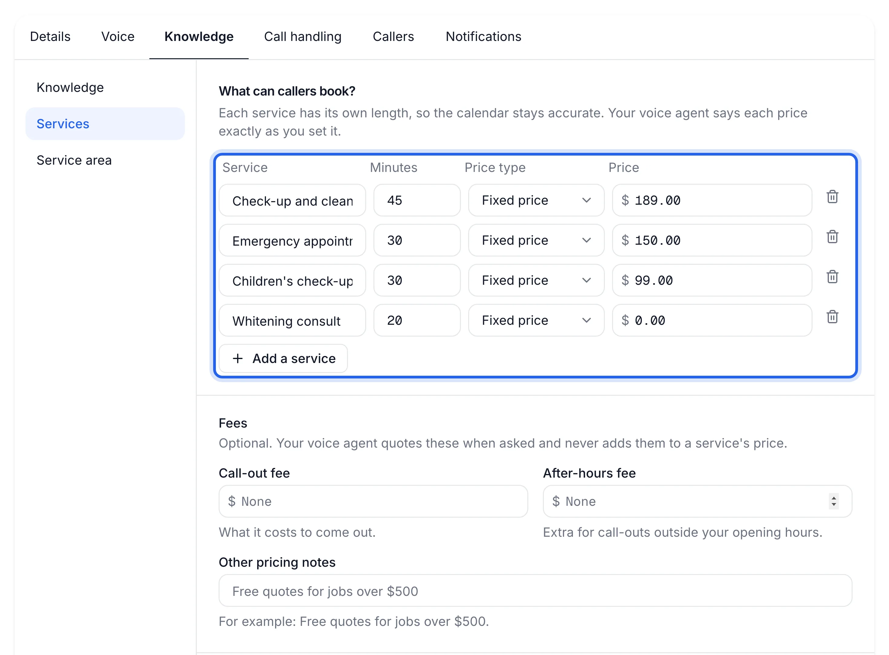Open price type dropdown for Children's check-up
This screenshot has height=655, width=889.
[536, 280]
